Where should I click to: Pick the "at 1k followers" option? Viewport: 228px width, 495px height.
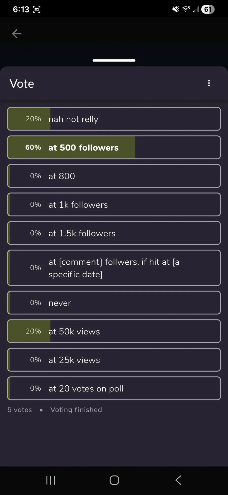pos(114,205)
